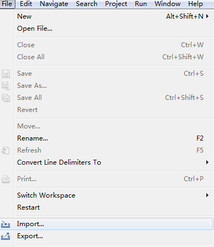Open the Window menu
The height and width of the screenshot is (247, 214).
(167, 4)
